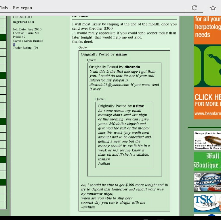Open the Trader Rating: (0) text
Viewport: 221px width, 220px height.
pyautogui.click(x=25, y=48)
